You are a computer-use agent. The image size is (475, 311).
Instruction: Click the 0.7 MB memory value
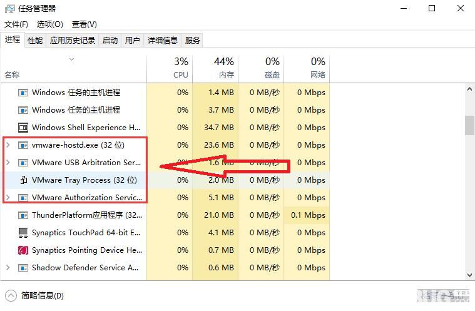[221, 250]
